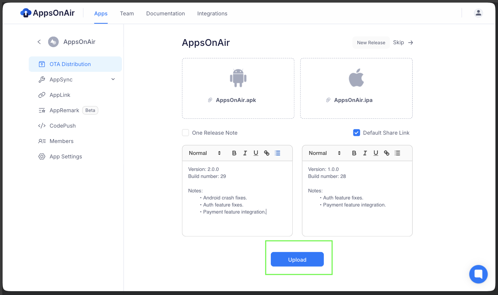
Task: Click the Apple logo icon
Action: (x=356, y=78)
